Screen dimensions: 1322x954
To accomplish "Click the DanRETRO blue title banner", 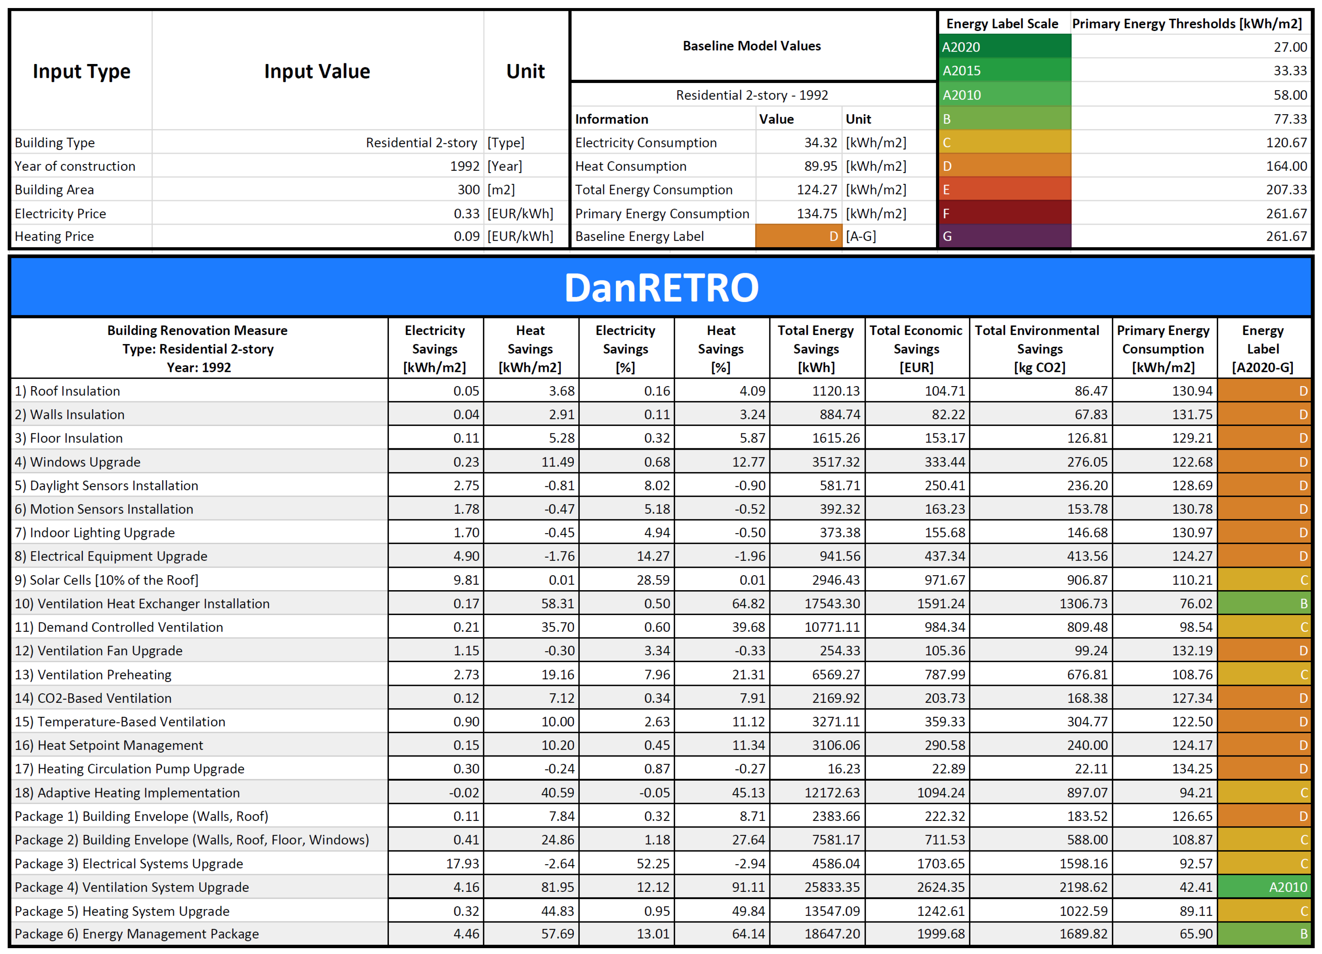I will coord(661,287).
